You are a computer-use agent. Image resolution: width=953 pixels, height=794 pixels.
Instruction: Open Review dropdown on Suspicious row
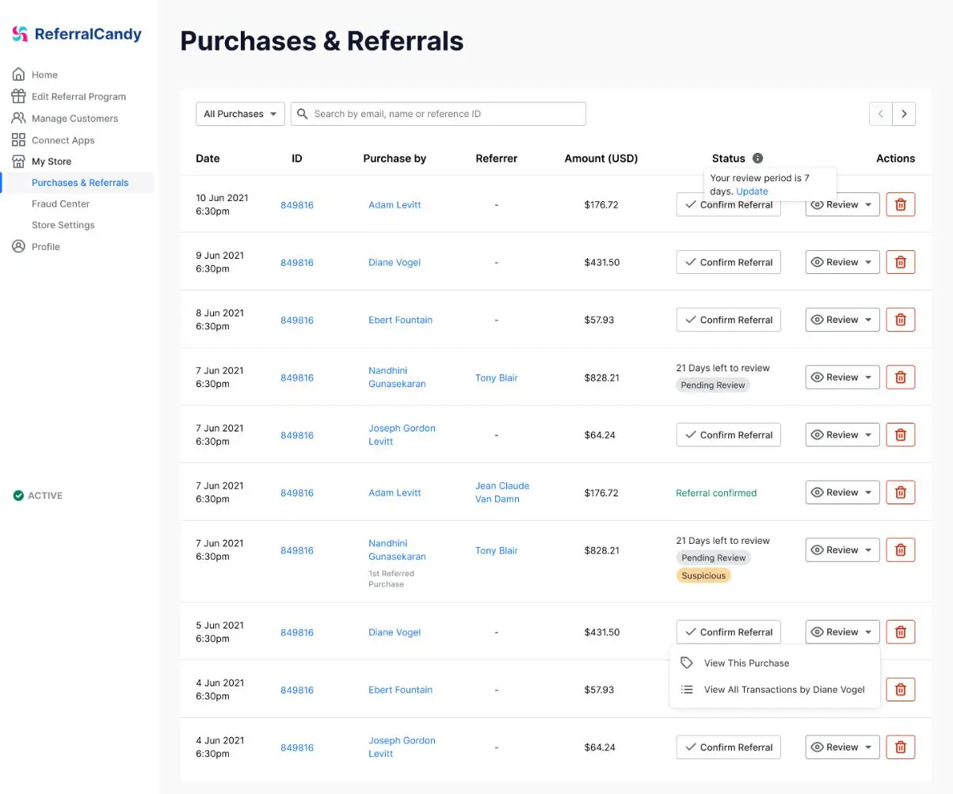tap(843, 549)
